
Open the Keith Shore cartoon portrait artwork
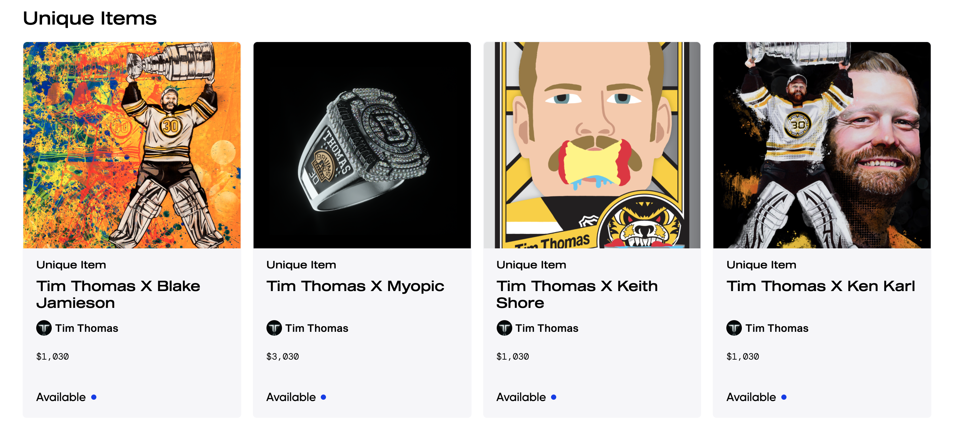tap(592, 145)
